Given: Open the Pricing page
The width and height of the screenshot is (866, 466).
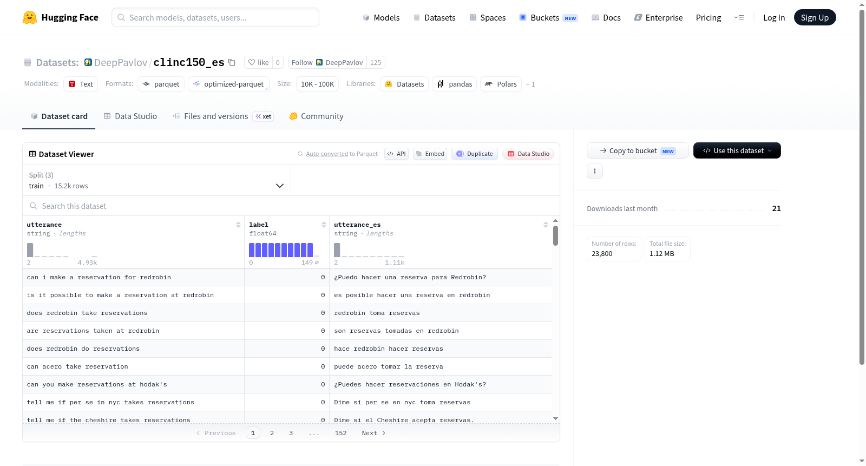Looking at the screenshot, I should pyautogui.click(x=708, y=17).
